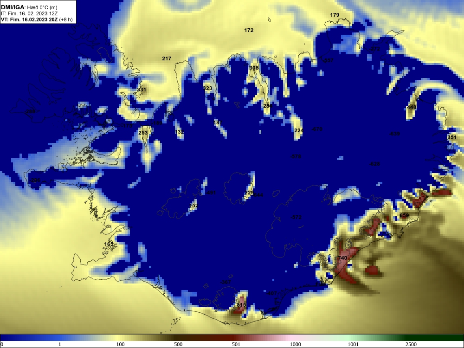Screen dimensions: 464x348
Task: Click the legend label 500
Action: 178,344
